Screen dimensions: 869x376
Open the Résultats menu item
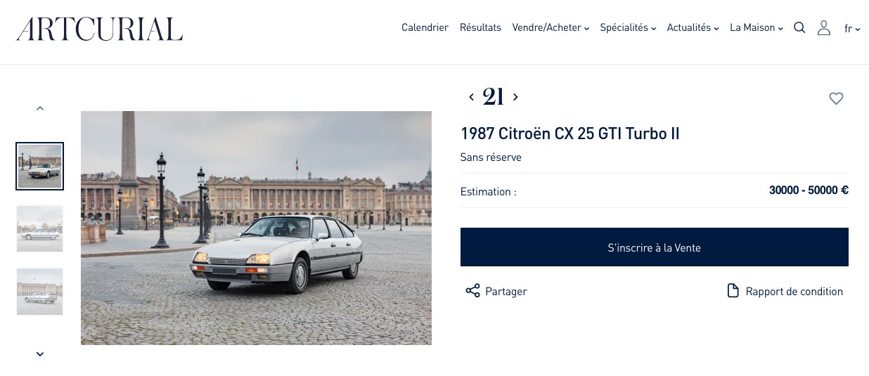point(480,28)
